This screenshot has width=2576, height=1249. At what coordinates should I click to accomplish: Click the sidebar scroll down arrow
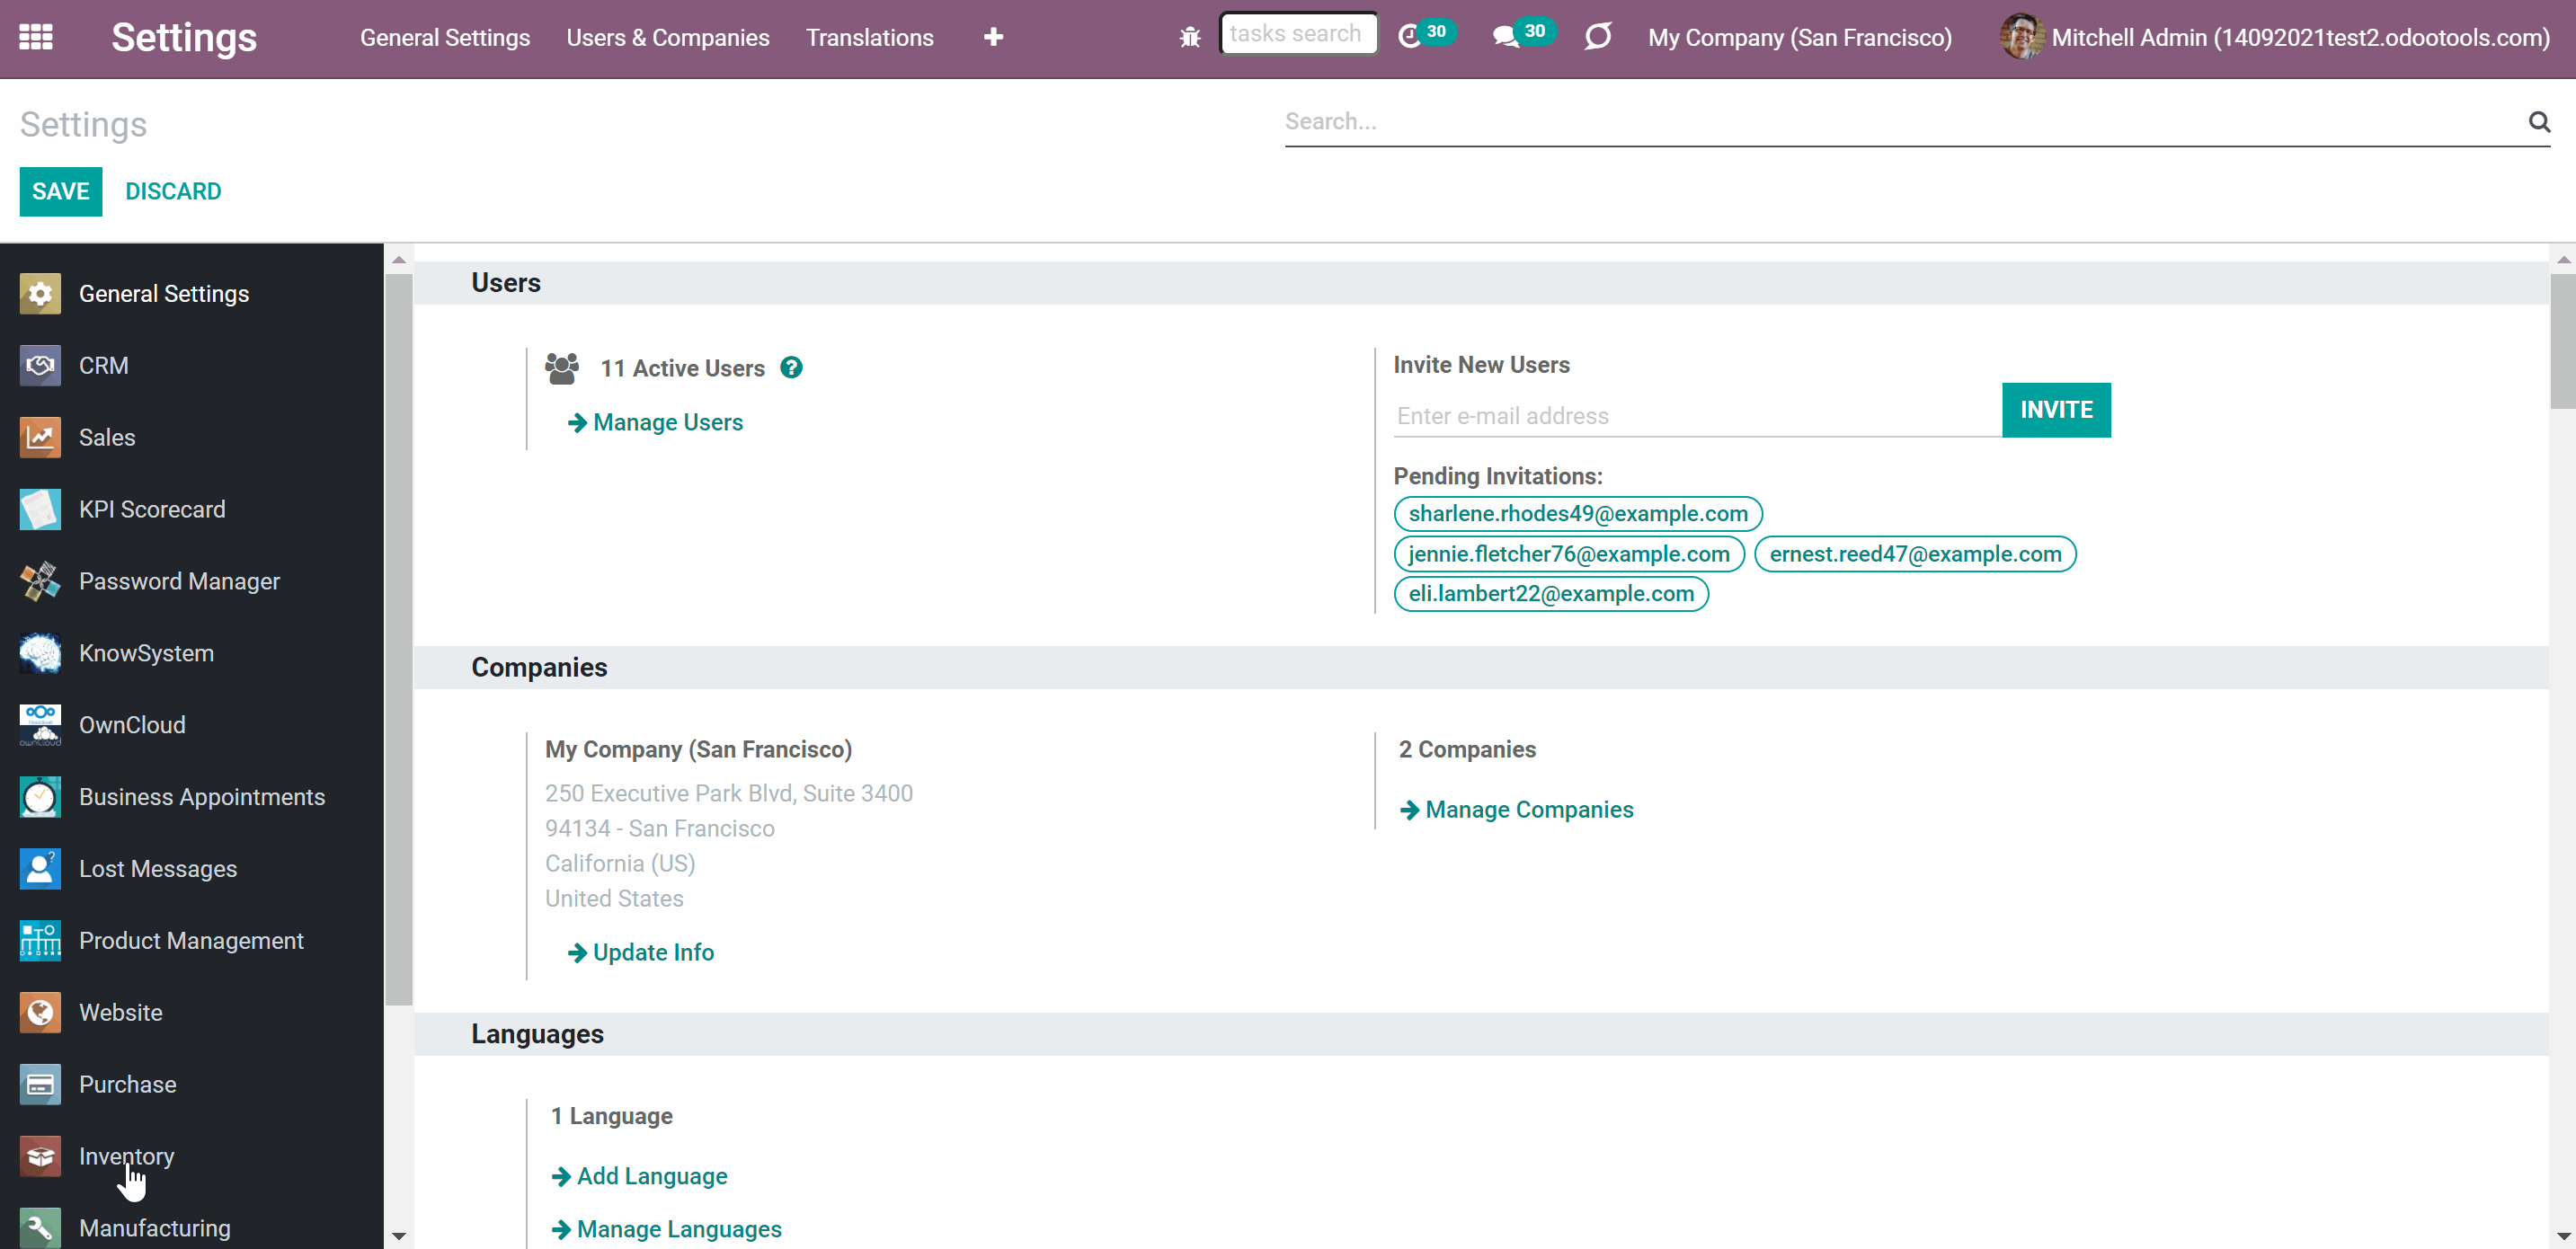(399, 1237)
